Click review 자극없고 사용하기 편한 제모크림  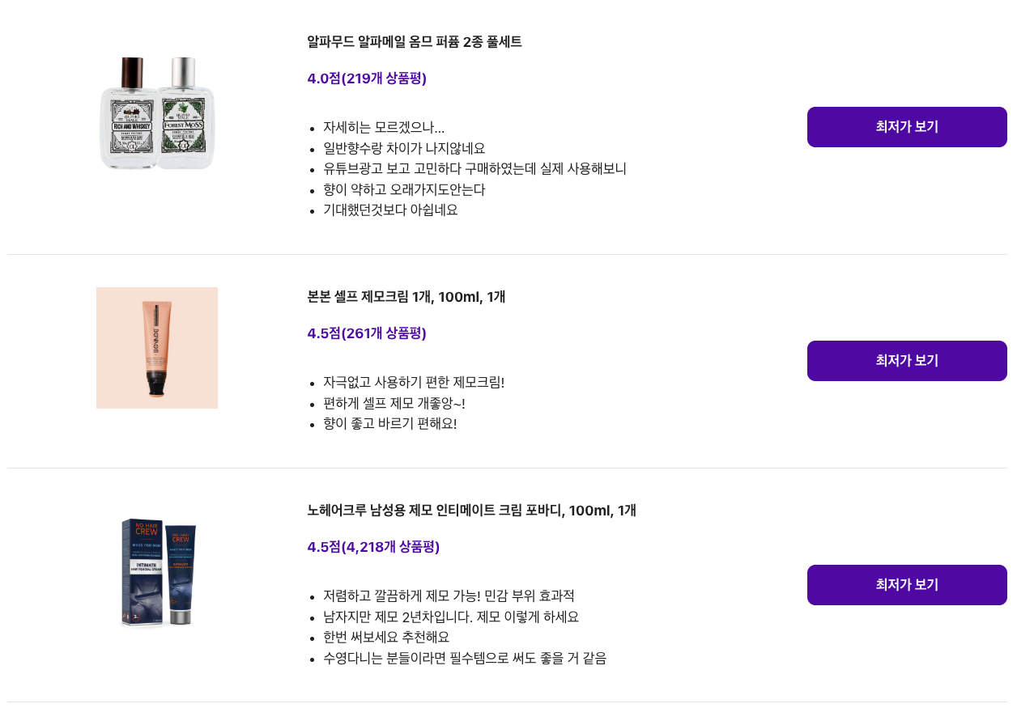(414, 382)
